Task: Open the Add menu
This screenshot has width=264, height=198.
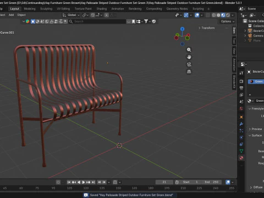Action: tap(11, 15)
